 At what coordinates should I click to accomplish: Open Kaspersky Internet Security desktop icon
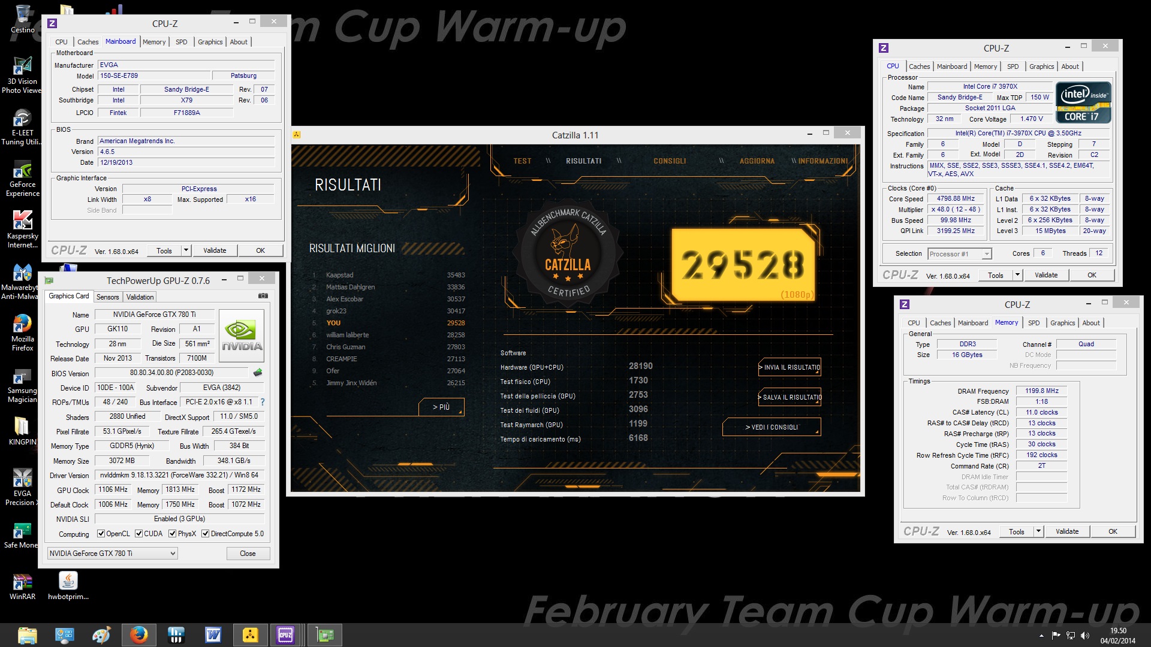point(22,230)
